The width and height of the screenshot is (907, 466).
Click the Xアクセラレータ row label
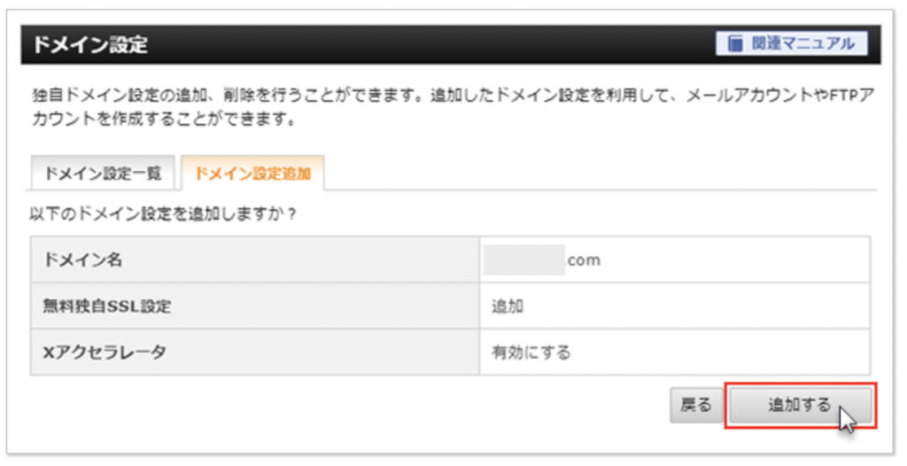(105, 352)
